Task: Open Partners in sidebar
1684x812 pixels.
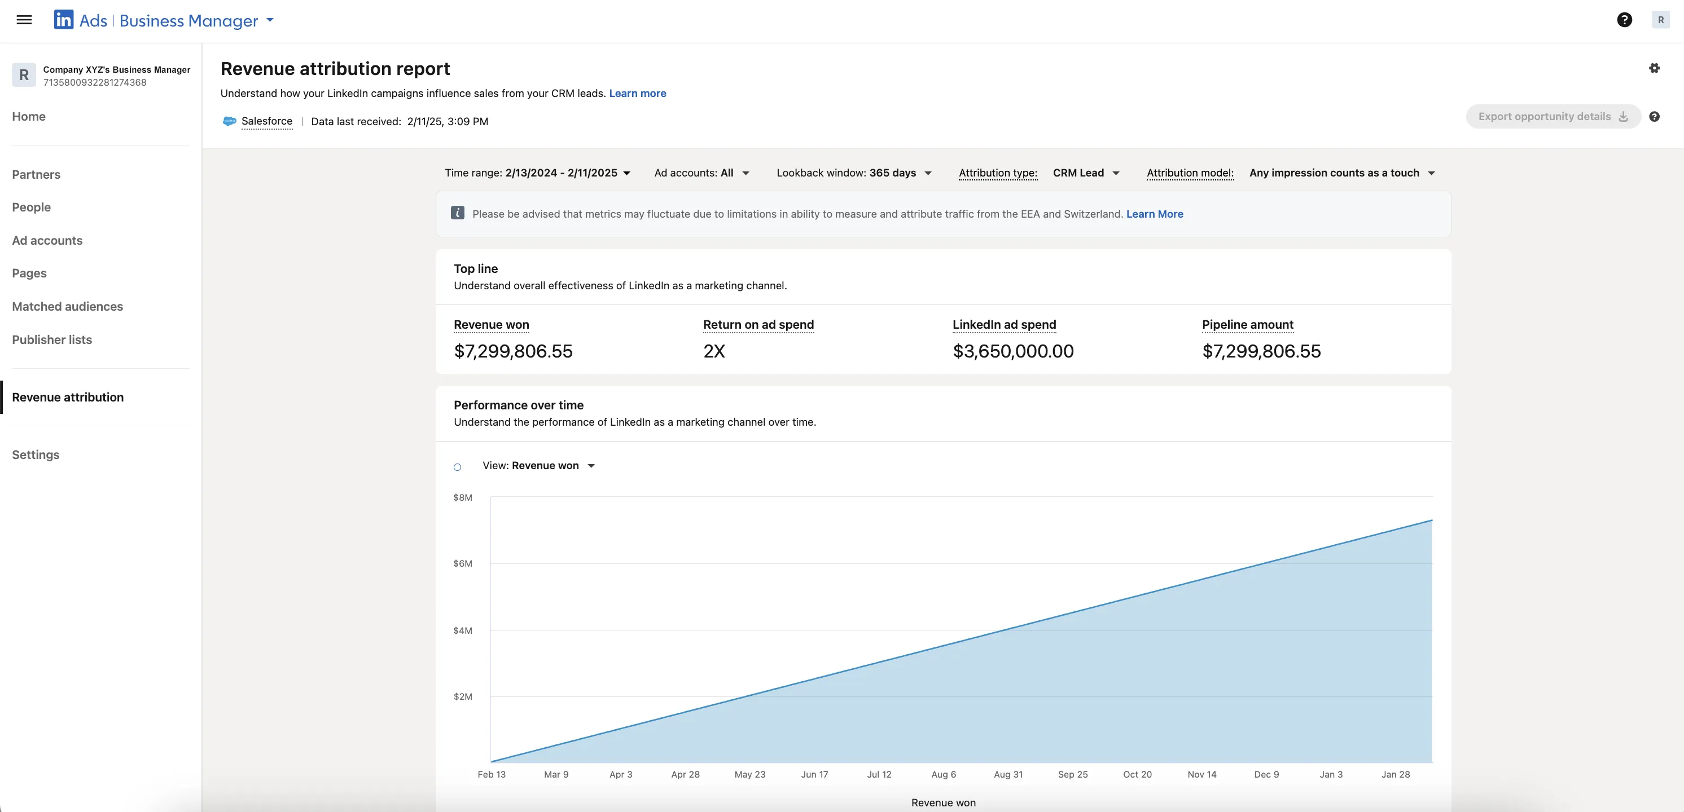Action: tap(36, 174)
